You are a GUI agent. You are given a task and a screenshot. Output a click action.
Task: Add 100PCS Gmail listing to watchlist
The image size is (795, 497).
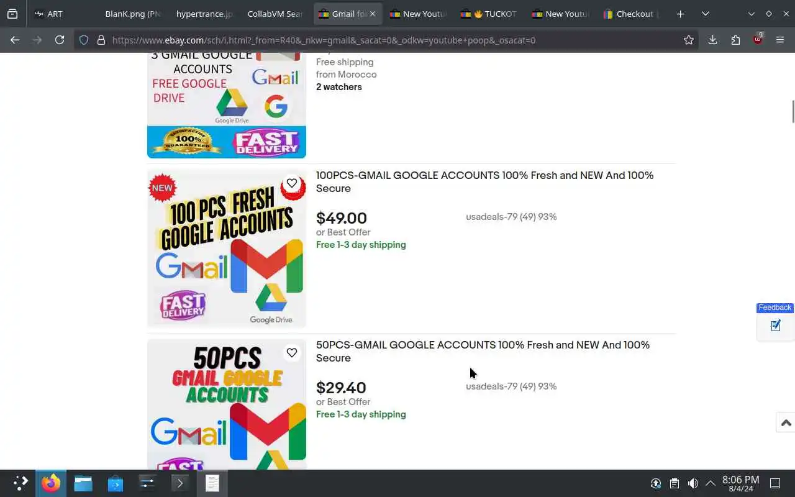tap(292, 183)
